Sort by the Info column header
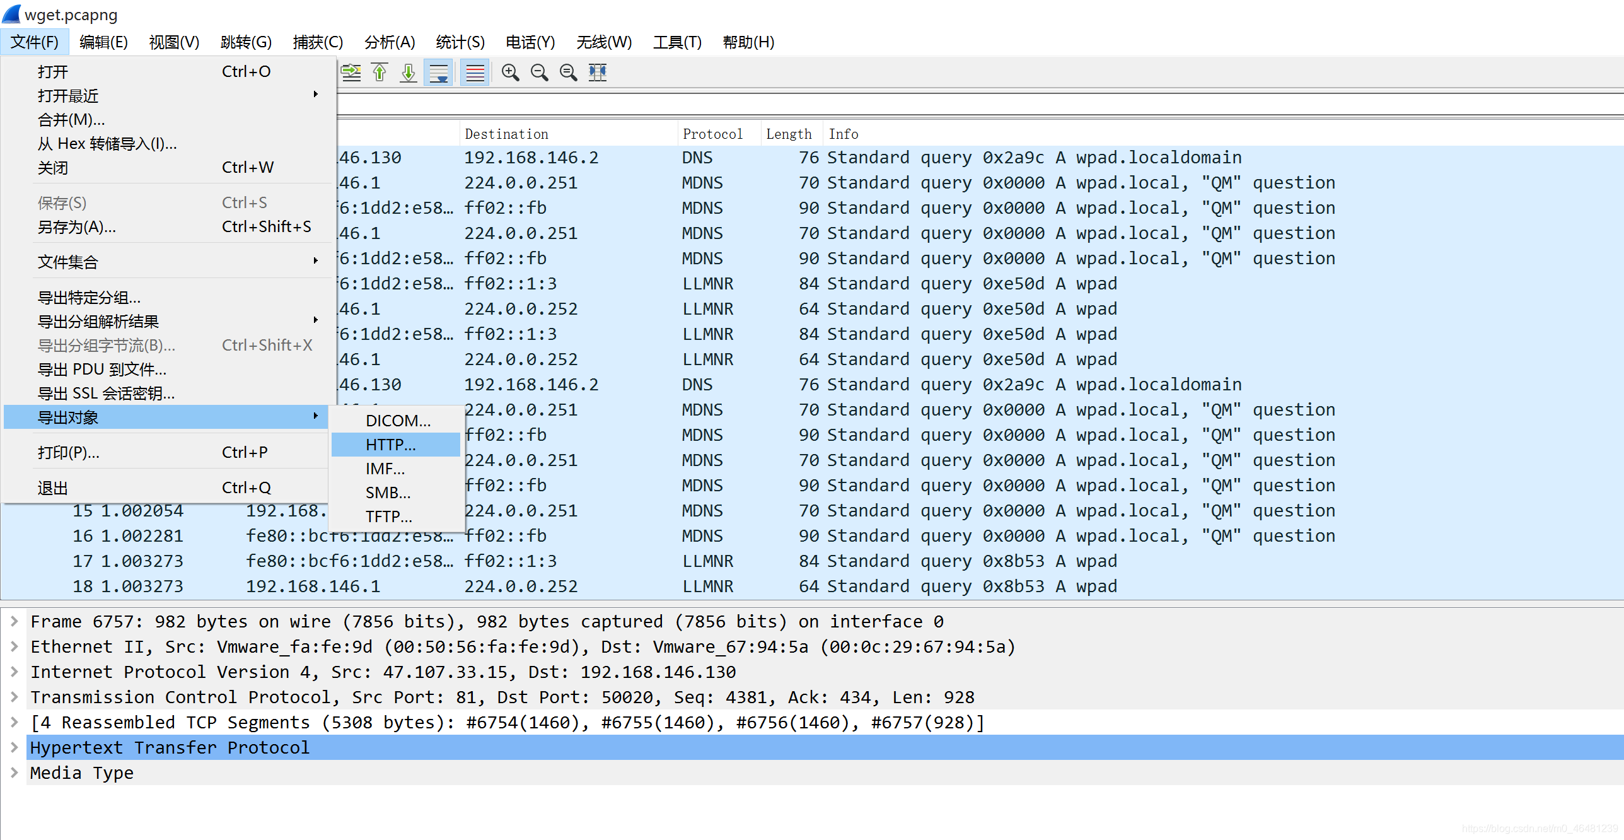This screenshot has width=1624, height=840. (1223, 134)
